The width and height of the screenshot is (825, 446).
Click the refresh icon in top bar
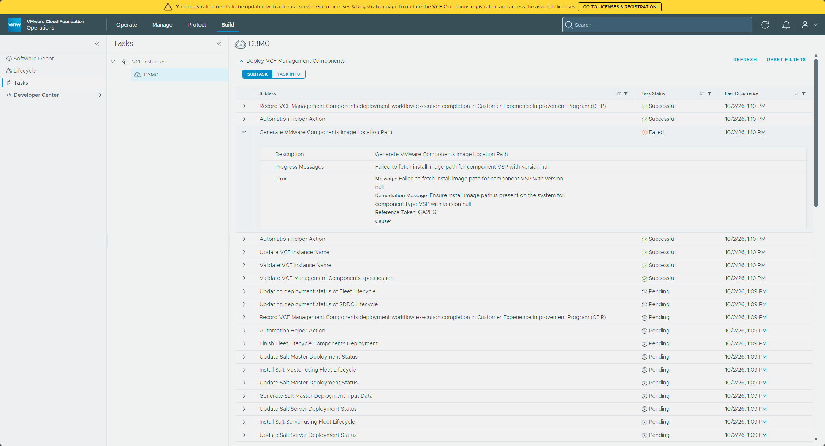765,25
